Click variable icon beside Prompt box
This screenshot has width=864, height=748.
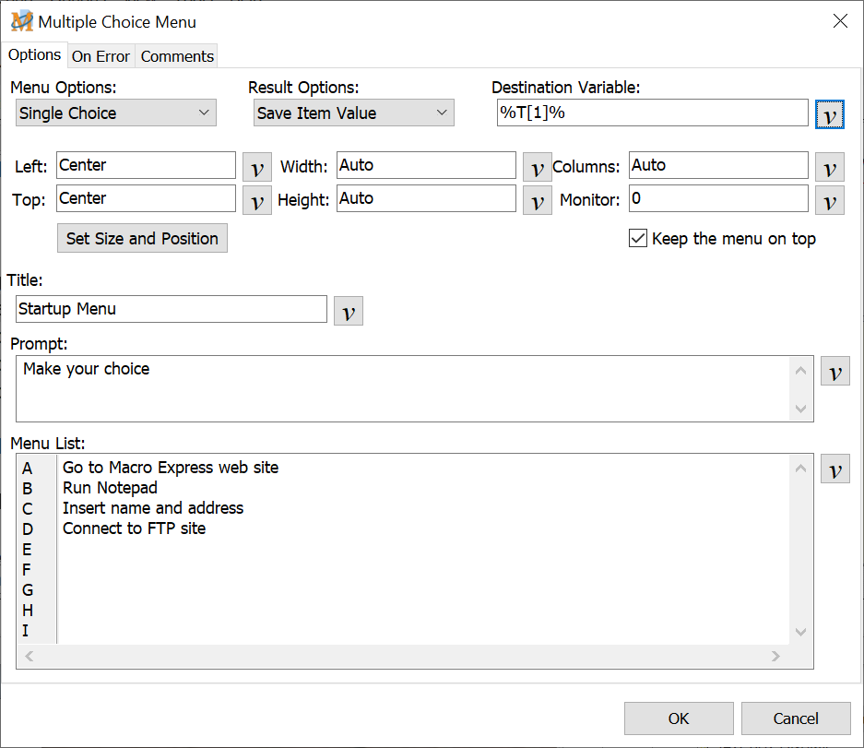click(x=834, y=371)
